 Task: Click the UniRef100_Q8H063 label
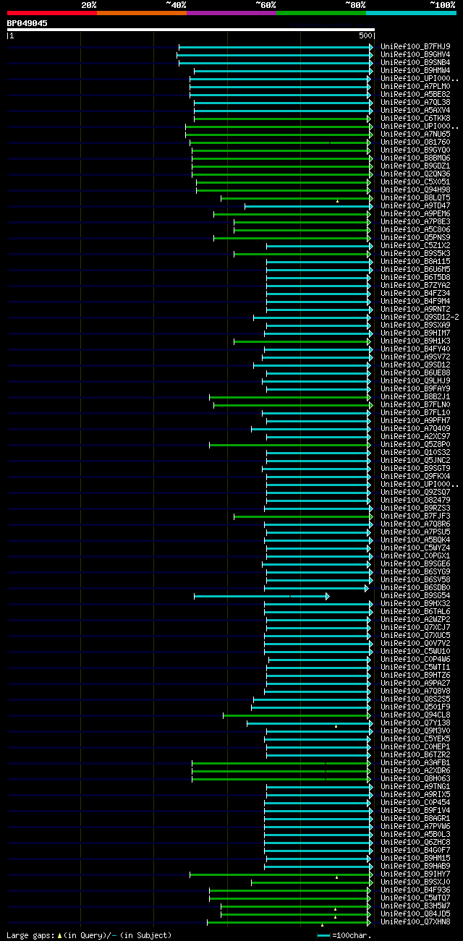[415, 778]
